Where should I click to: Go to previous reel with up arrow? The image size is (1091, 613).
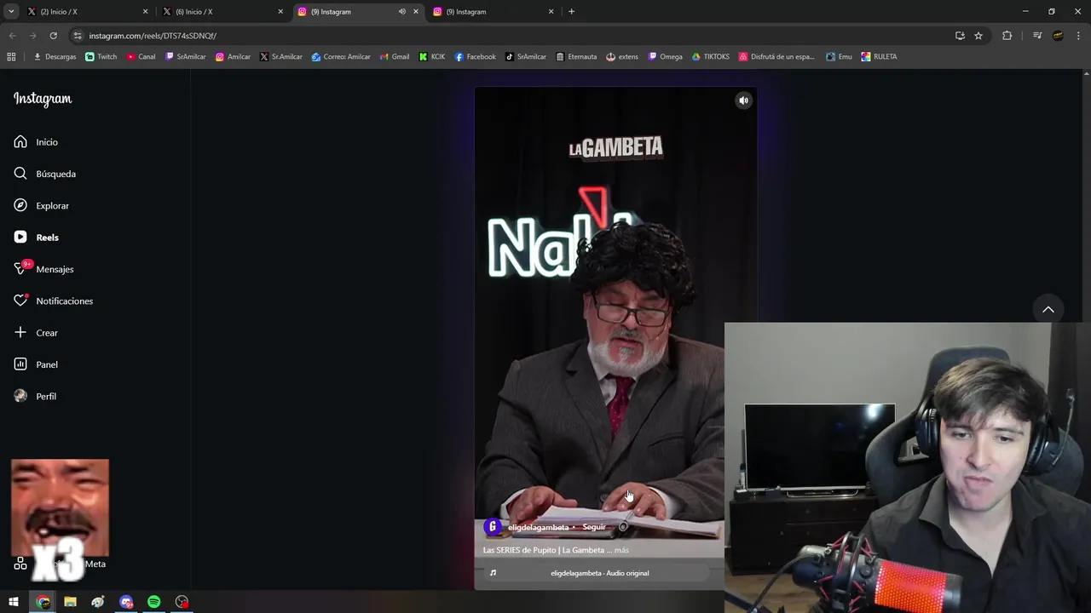pyautogui.click(x=1048, y=310)
